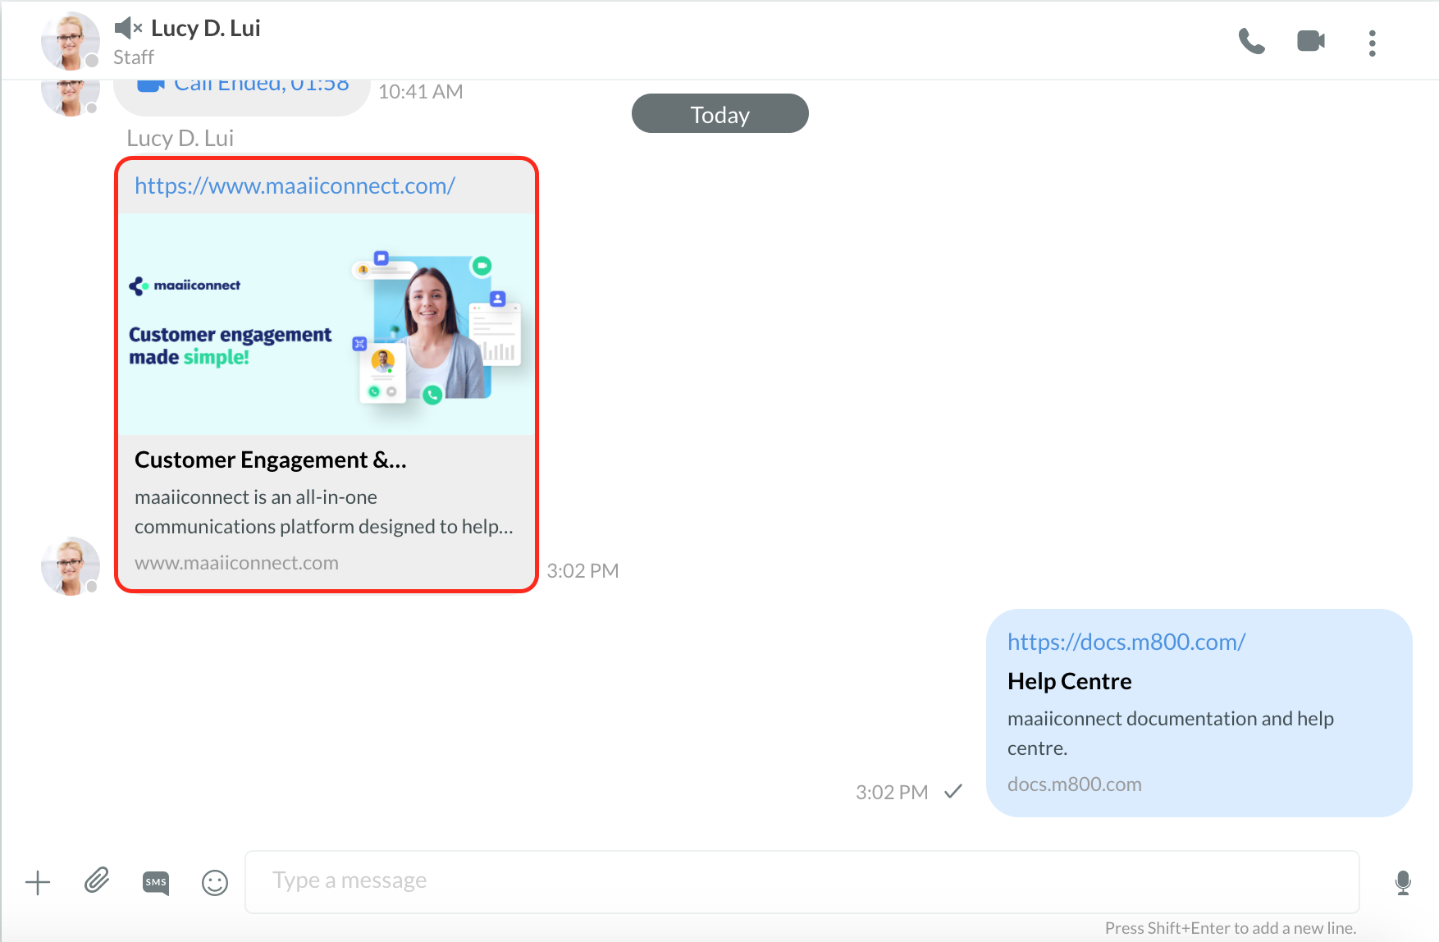Click in the Type a message field
The height and width of the screenshot is (942, 1439).
pos(802,881)
